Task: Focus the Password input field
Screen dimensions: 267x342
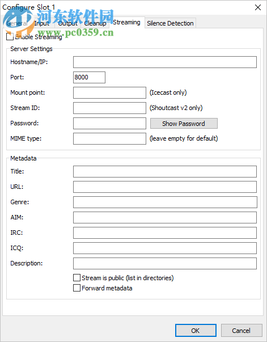Action: (109, 123)
